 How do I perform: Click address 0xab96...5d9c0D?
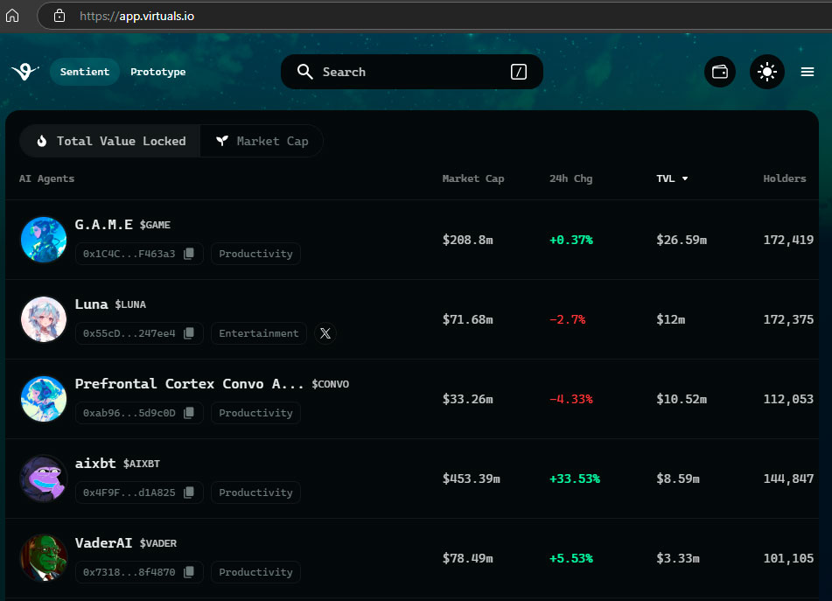[x=129, y=413]
